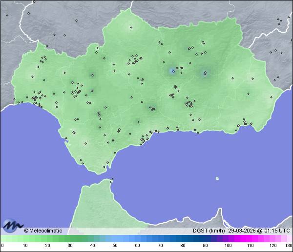Click the 40 value on the legend
The width and height of the screenshot is (293, 252).
92,246
